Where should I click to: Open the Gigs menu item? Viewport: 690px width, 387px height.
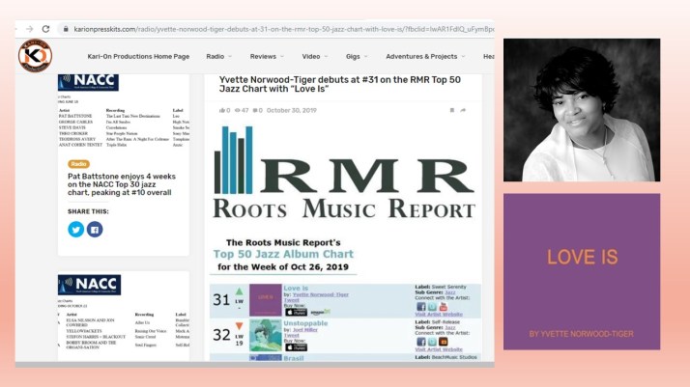coord(353,57)
